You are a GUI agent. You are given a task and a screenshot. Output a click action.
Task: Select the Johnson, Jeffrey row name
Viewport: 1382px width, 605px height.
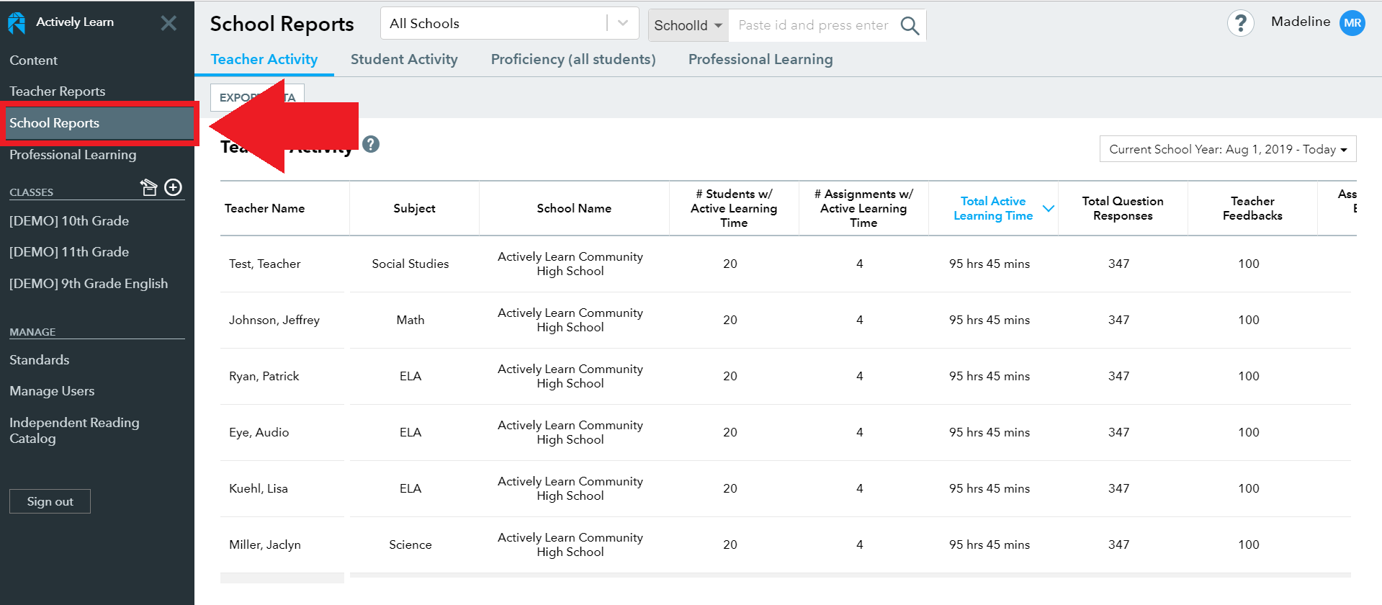[274, 320]
